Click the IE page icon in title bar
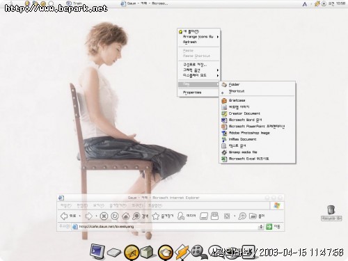Screen dimensions: 348x261 tap(61, 198)
